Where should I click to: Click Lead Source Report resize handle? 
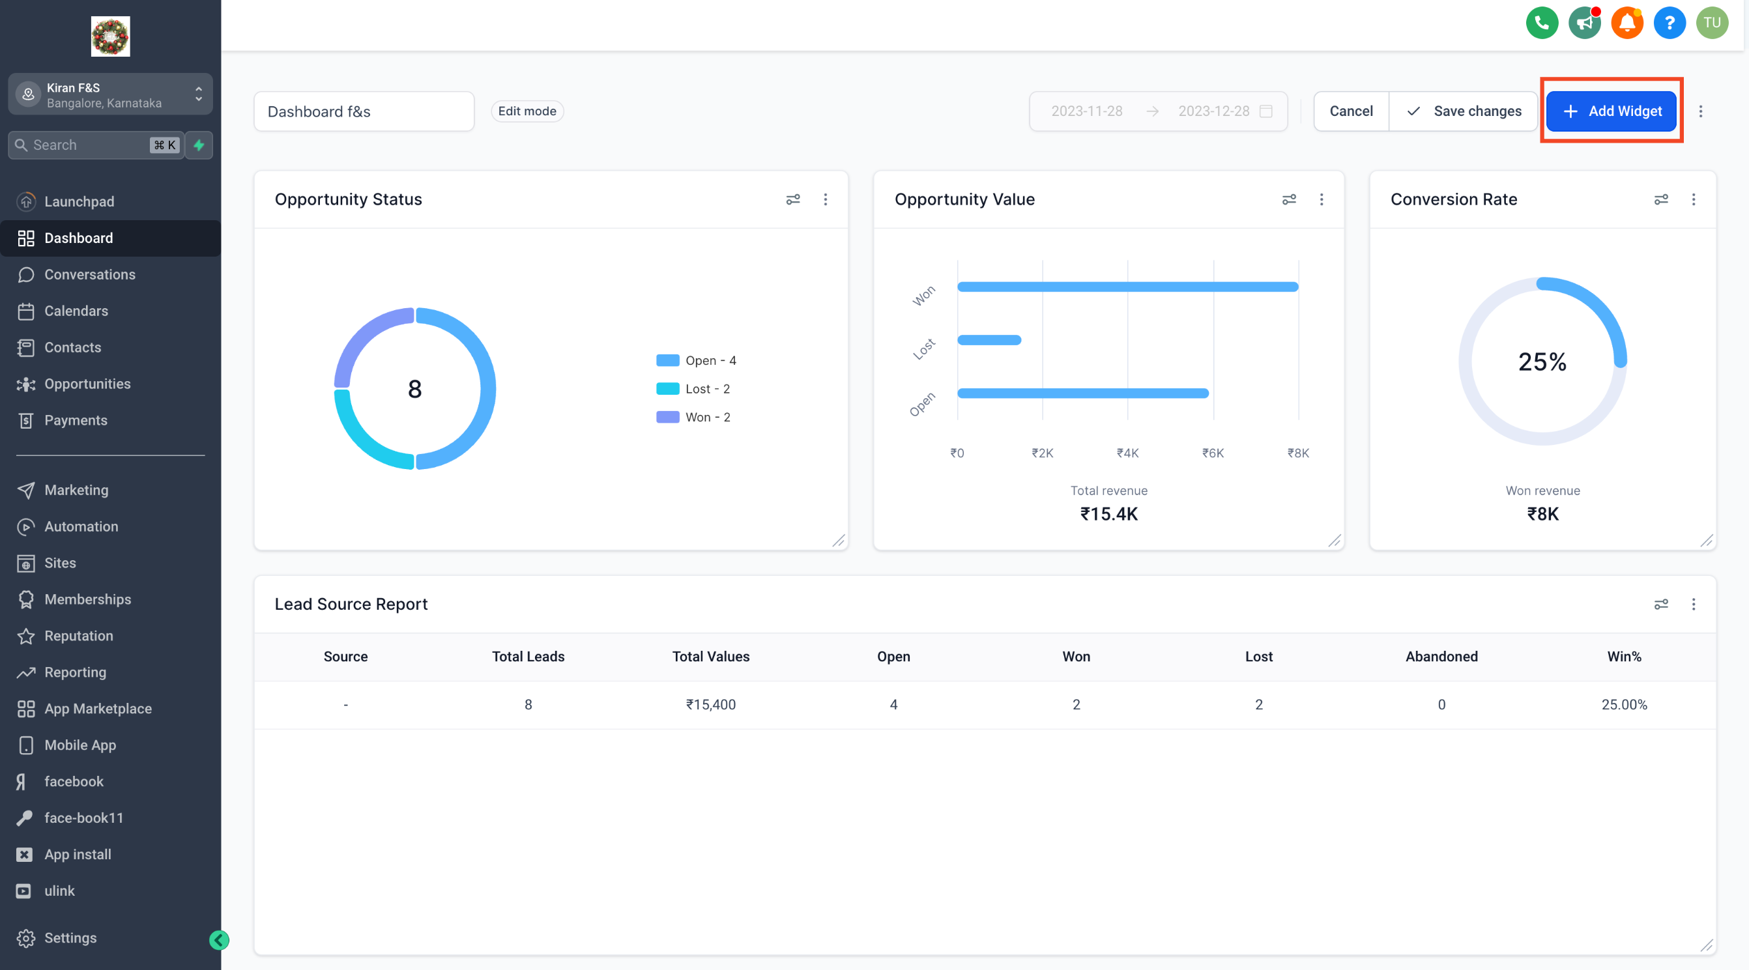click(x=1706, y=945)
